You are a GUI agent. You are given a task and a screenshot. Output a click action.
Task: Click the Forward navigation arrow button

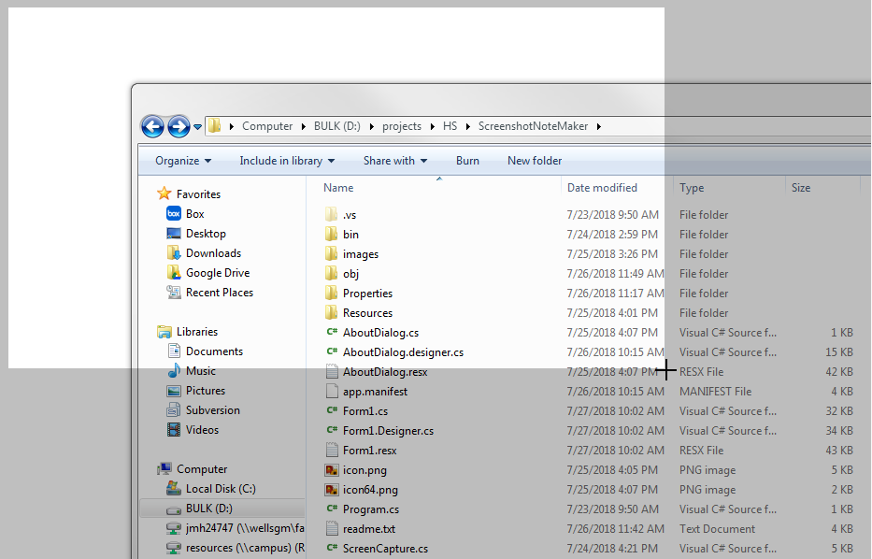click(x=179, y=126)
